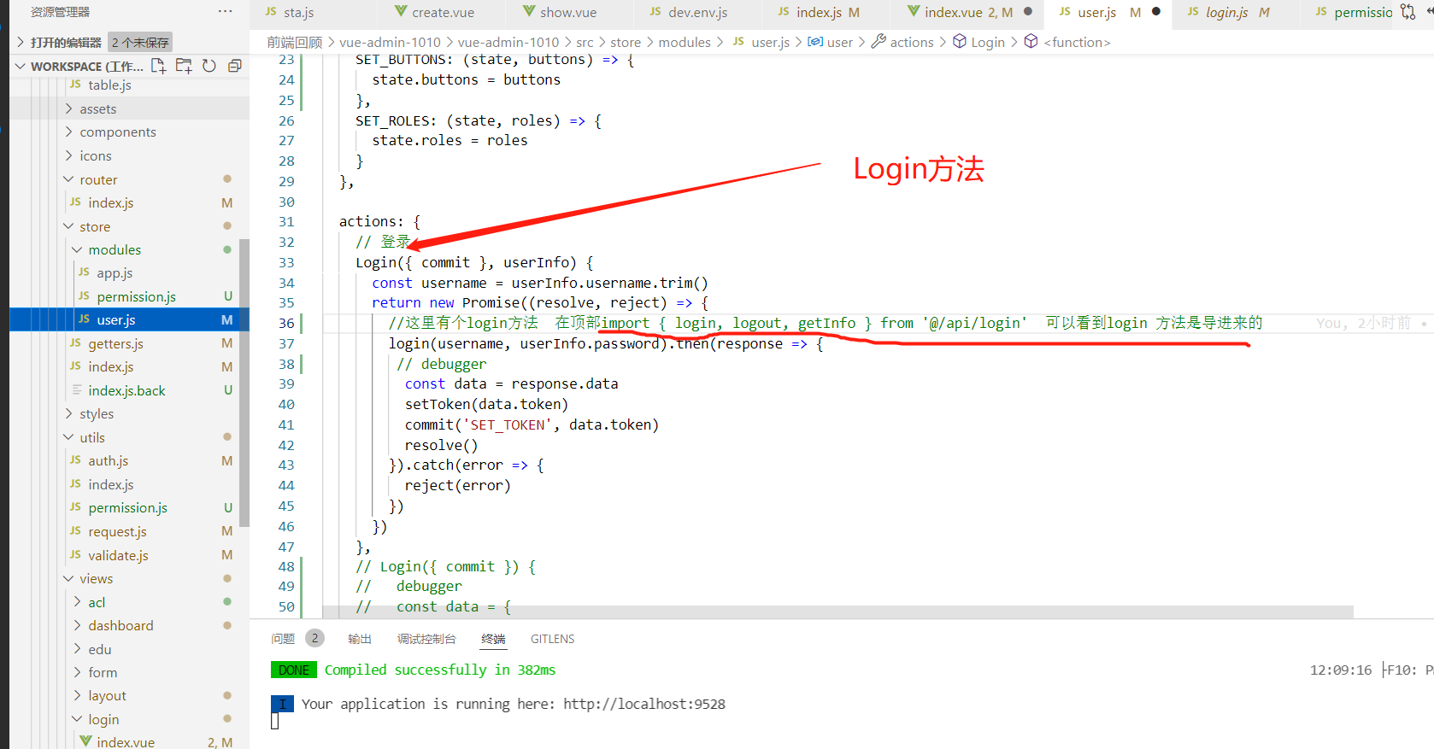
Task: Collapse the router folder
Action: point(98,179)
